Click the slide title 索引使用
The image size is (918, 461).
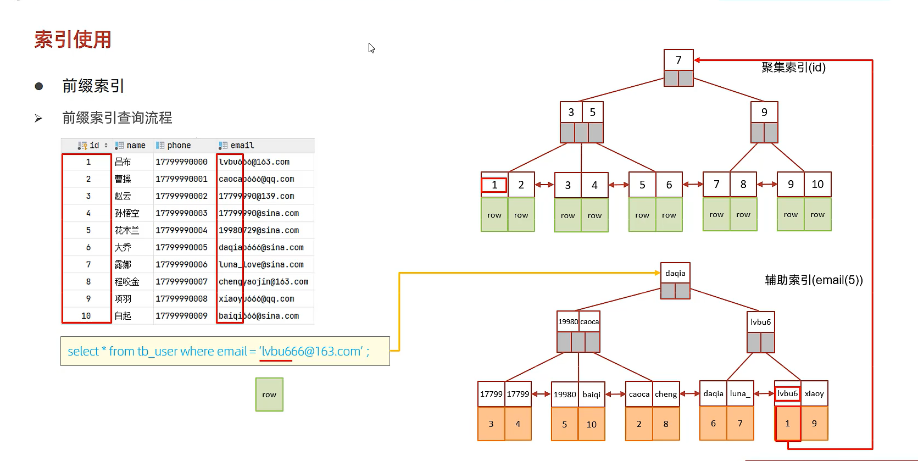coord(73,40)
